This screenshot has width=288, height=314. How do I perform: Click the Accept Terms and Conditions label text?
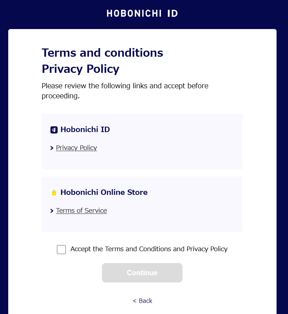[149, 249]
